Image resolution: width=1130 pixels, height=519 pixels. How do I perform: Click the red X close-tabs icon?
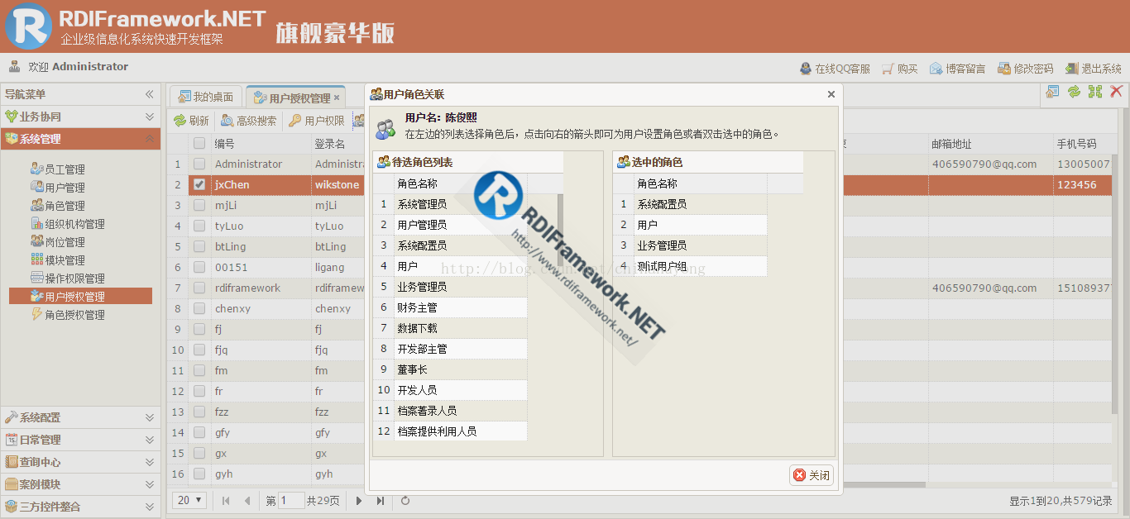pyautogui.click(x=1117, y=92)
